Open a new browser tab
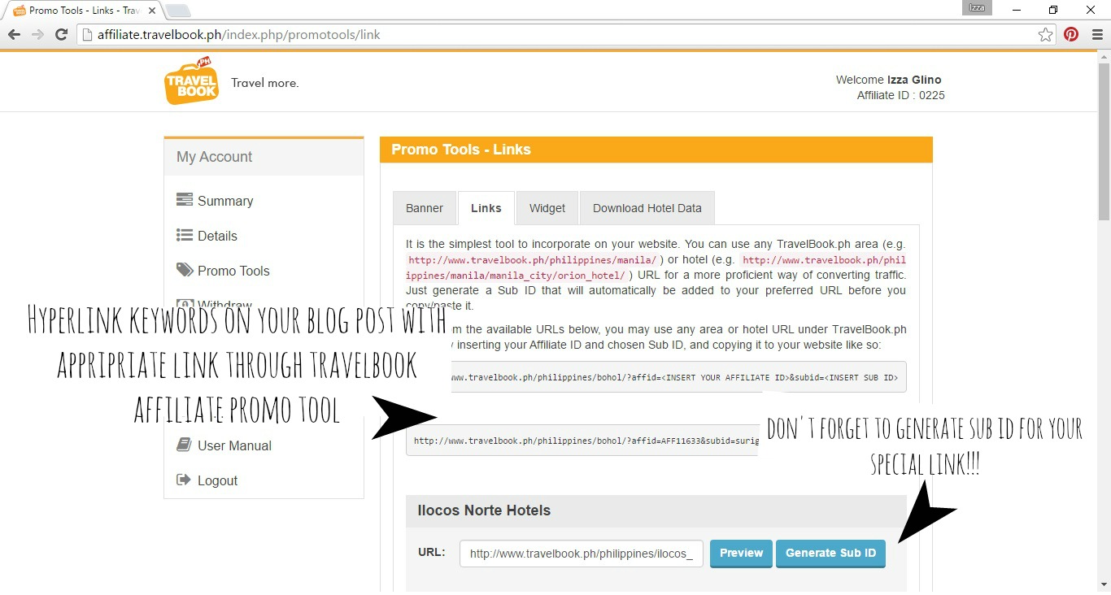The width and height of the screenshot is (1111, 595). click(x=178, y=11)
